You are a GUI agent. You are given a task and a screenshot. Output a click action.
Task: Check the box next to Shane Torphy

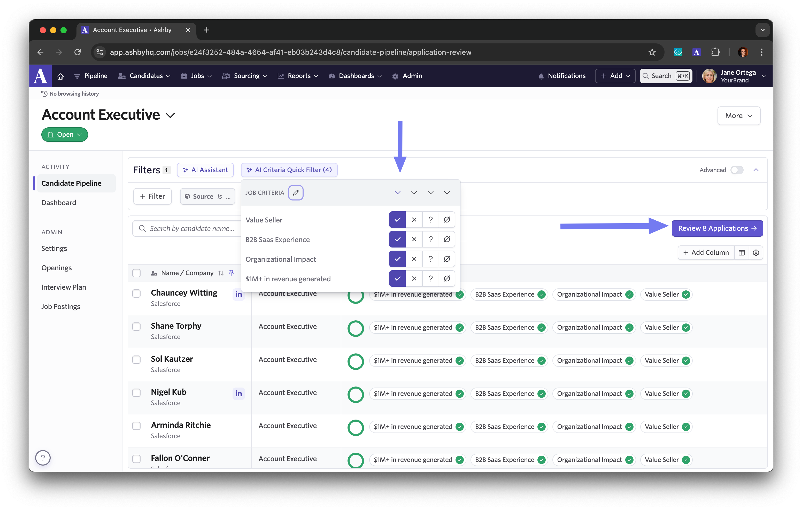click(x=137, y=327)
